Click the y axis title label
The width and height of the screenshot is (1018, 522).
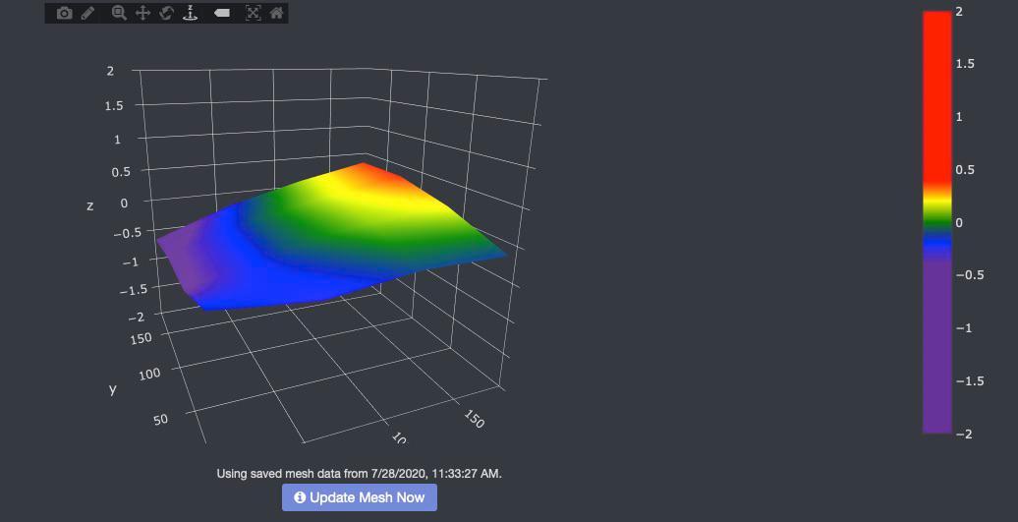pyautogui.click(x=112, y=388)
